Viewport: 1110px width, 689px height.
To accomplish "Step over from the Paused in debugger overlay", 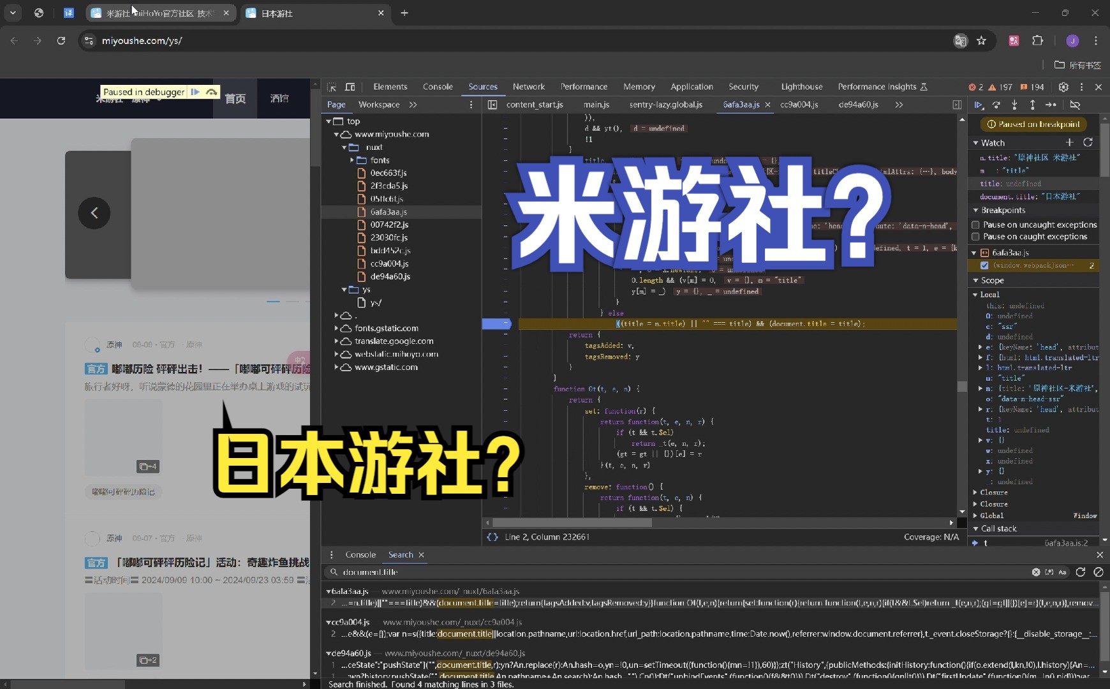I will pyautogui.click(x=212, y=92).
